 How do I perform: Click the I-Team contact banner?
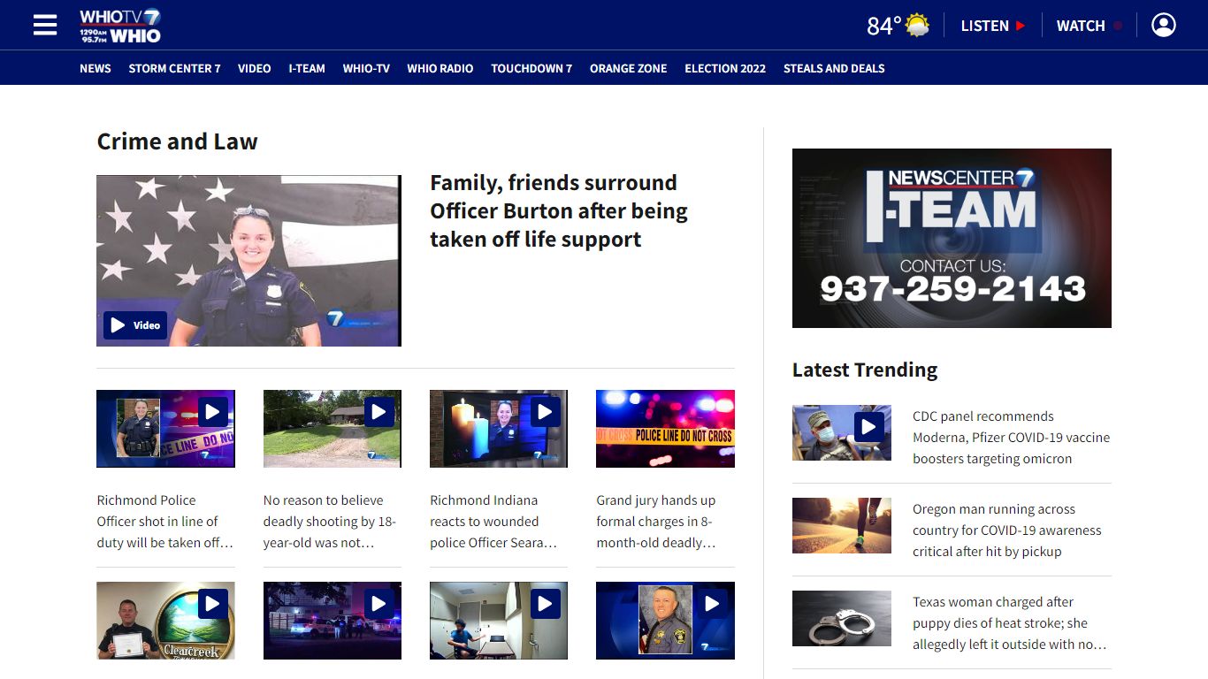coord(952,238)
